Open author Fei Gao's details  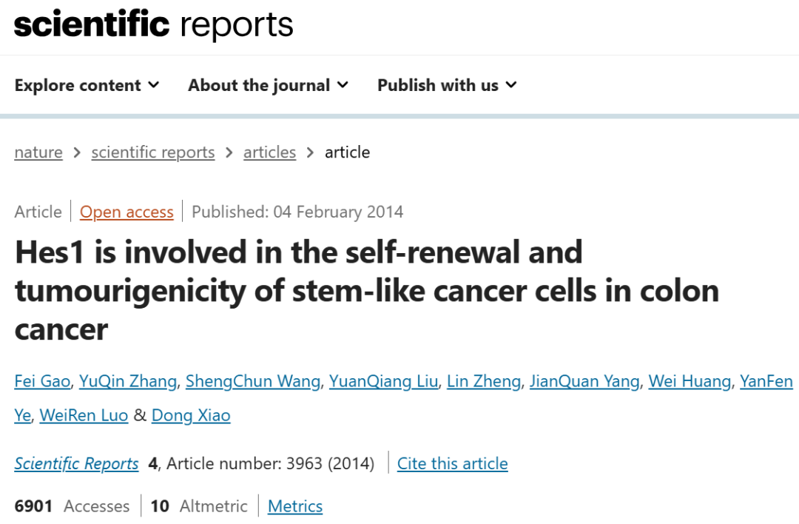(x=42, y=381)
